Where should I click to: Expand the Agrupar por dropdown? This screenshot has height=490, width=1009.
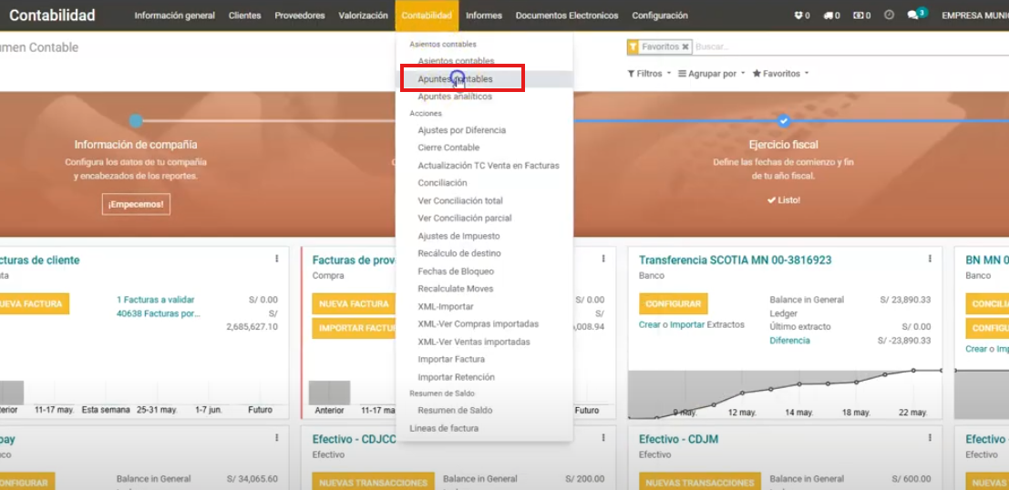tap(711, 74)
